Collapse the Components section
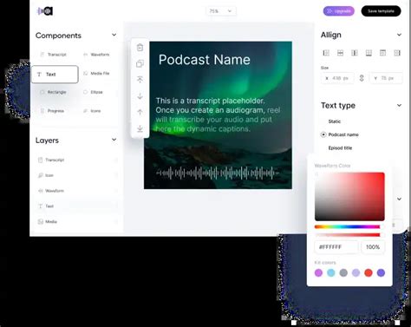This screenshot has height=327, width=411. tap(114, 35)
